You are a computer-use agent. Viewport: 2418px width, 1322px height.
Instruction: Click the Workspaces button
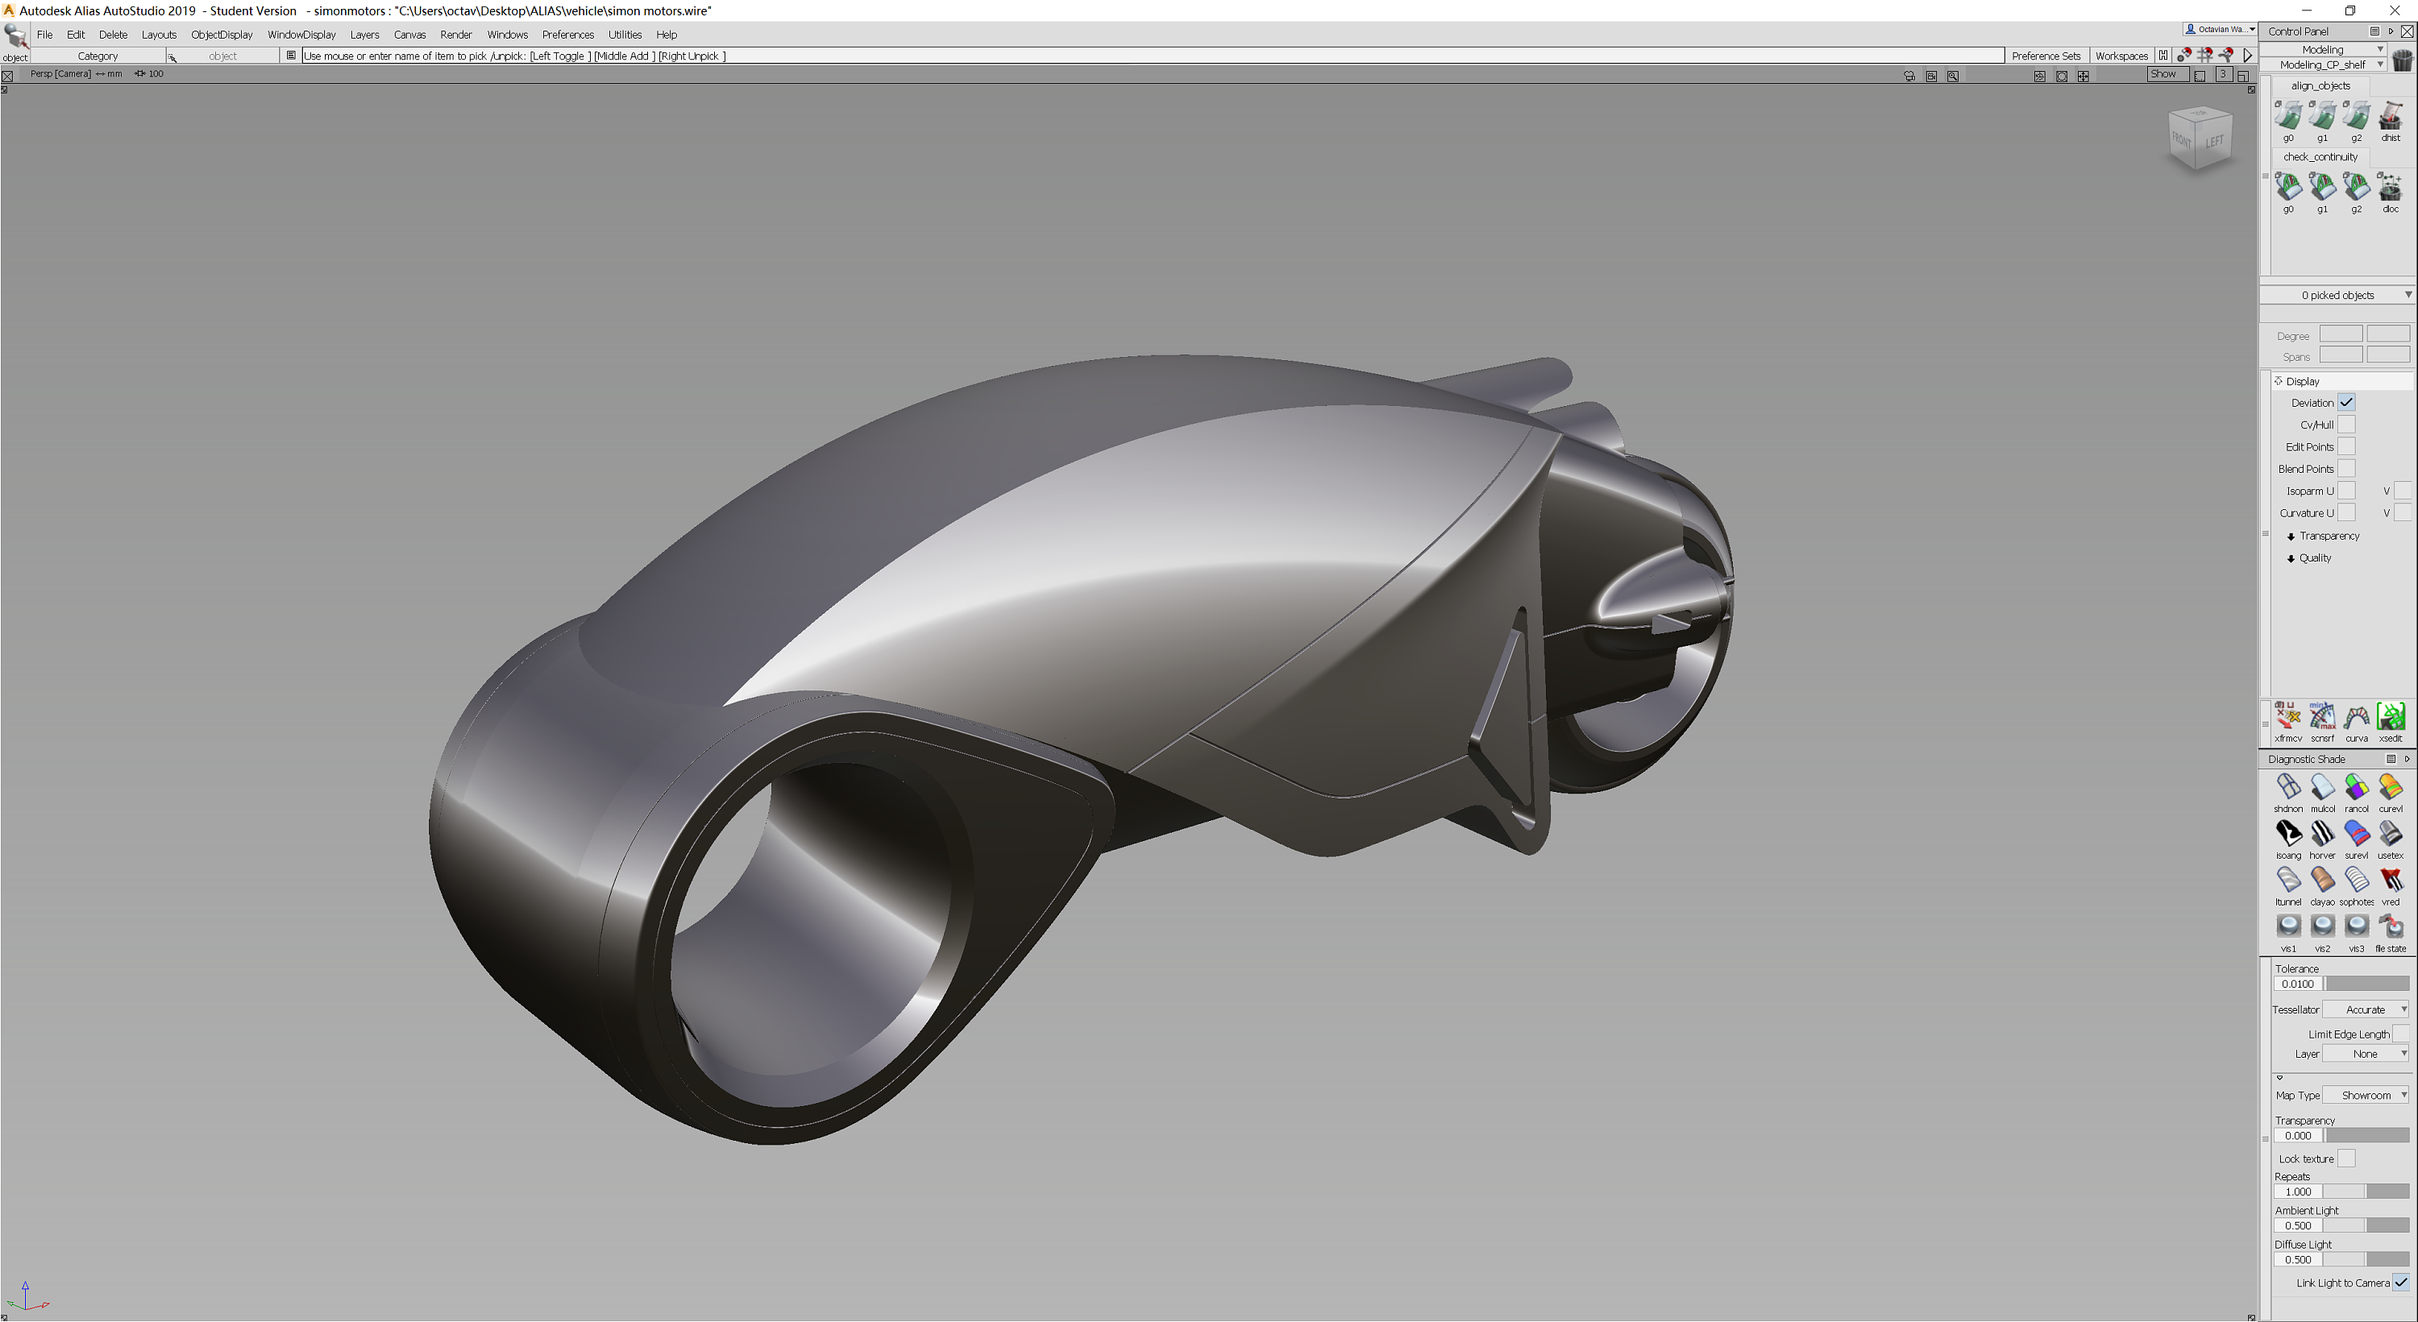point(2121,56)
